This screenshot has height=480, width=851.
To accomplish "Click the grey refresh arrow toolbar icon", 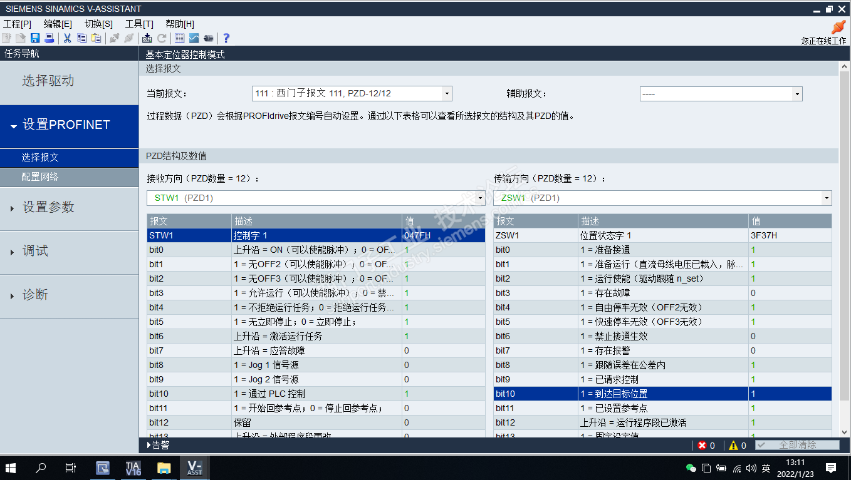I will click(162, 38).
